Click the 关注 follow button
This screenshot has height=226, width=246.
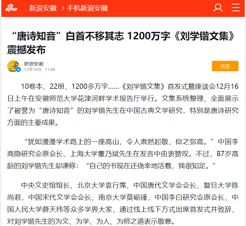pyautogui.click(x=225, y=66)
